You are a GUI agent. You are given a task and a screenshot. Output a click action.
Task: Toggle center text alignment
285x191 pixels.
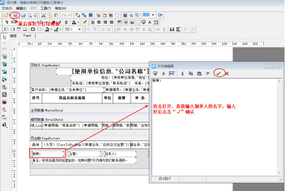(99, 22)
